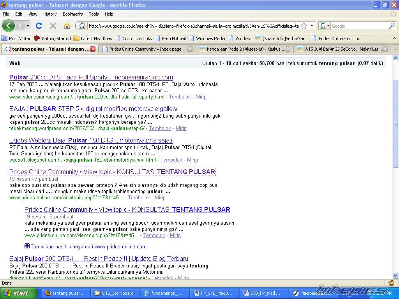This screenshot has height=299, width=399.
Task: Open the Customize Links bookmark
Action: [x=133, y=39]
